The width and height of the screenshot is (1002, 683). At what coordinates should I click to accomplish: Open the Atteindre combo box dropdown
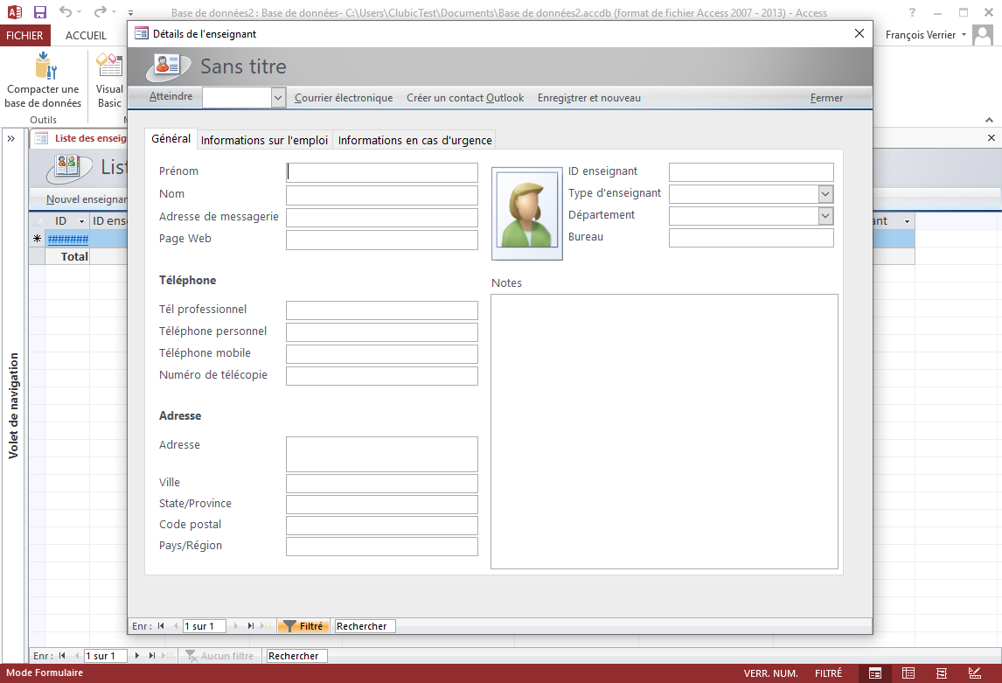278,98
